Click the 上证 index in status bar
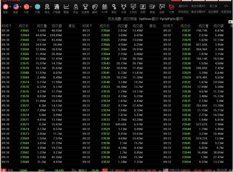The height and width of the screenshot is (172, 233). 113,170
